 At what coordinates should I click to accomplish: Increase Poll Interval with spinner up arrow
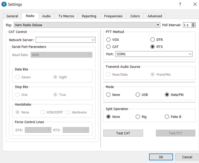point(193,24)
